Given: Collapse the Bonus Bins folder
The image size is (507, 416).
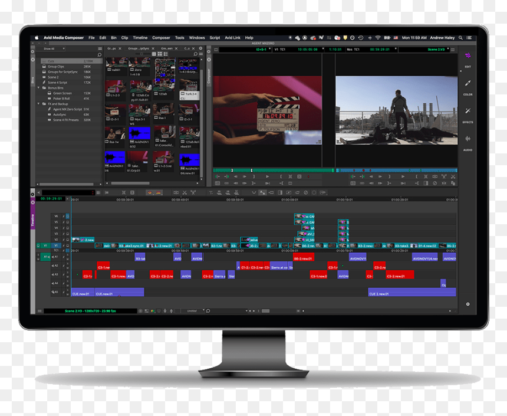Looking at the screenshot, I should [x=39, y=88].
